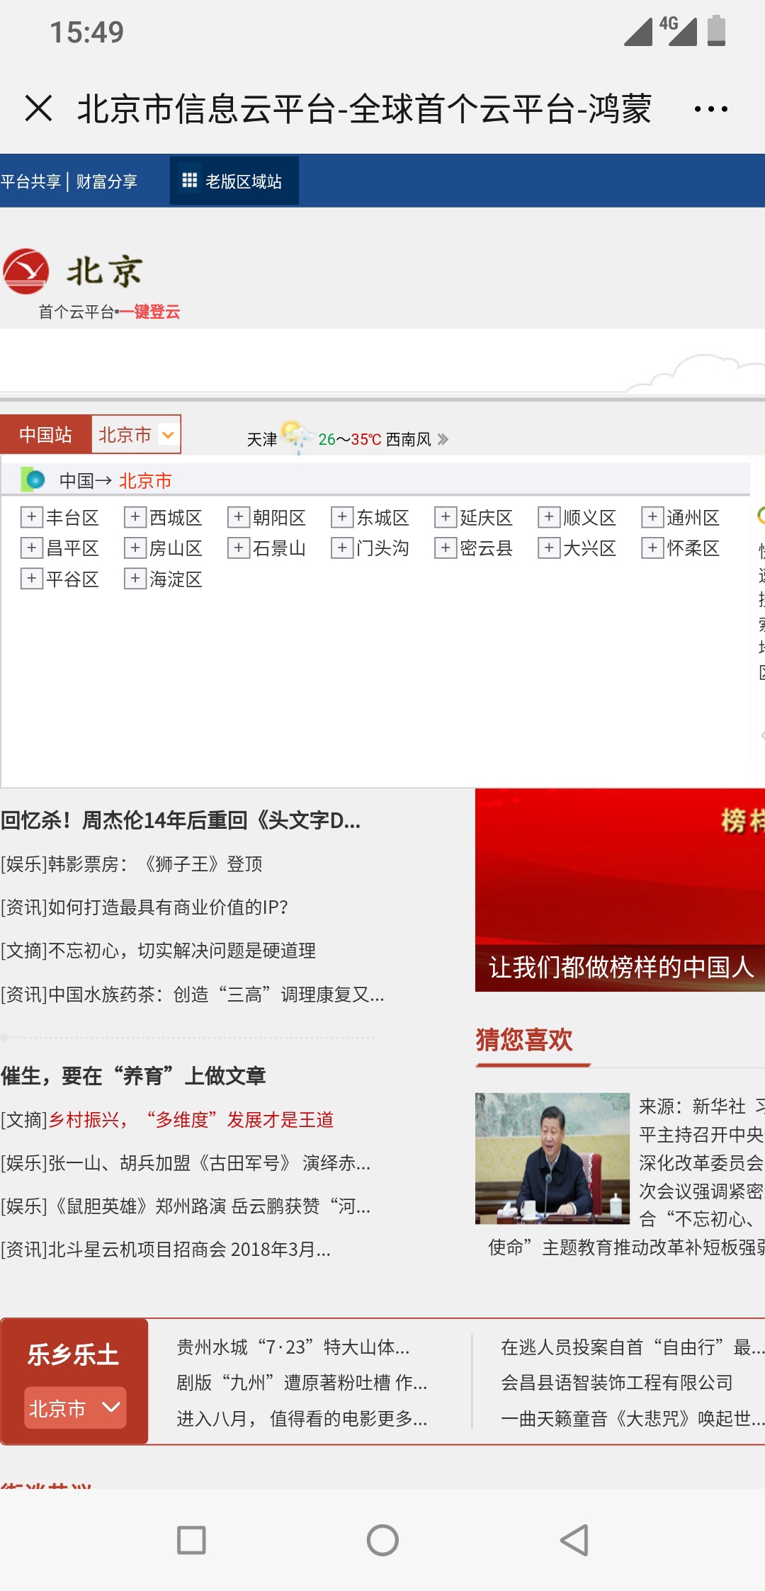Open headline 催生，要在“养育”上做文章
765x1591 pixels.
point(133,1076)
